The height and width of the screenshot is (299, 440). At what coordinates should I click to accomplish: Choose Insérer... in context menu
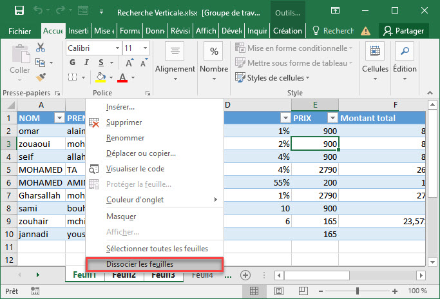click(155, 107)
